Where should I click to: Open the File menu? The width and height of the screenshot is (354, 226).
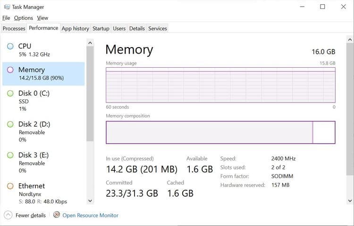tap(6, 18)
